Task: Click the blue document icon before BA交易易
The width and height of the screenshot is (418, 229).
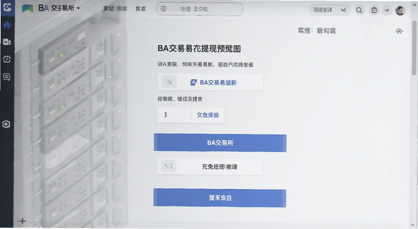Action: [x=193, y=82]
